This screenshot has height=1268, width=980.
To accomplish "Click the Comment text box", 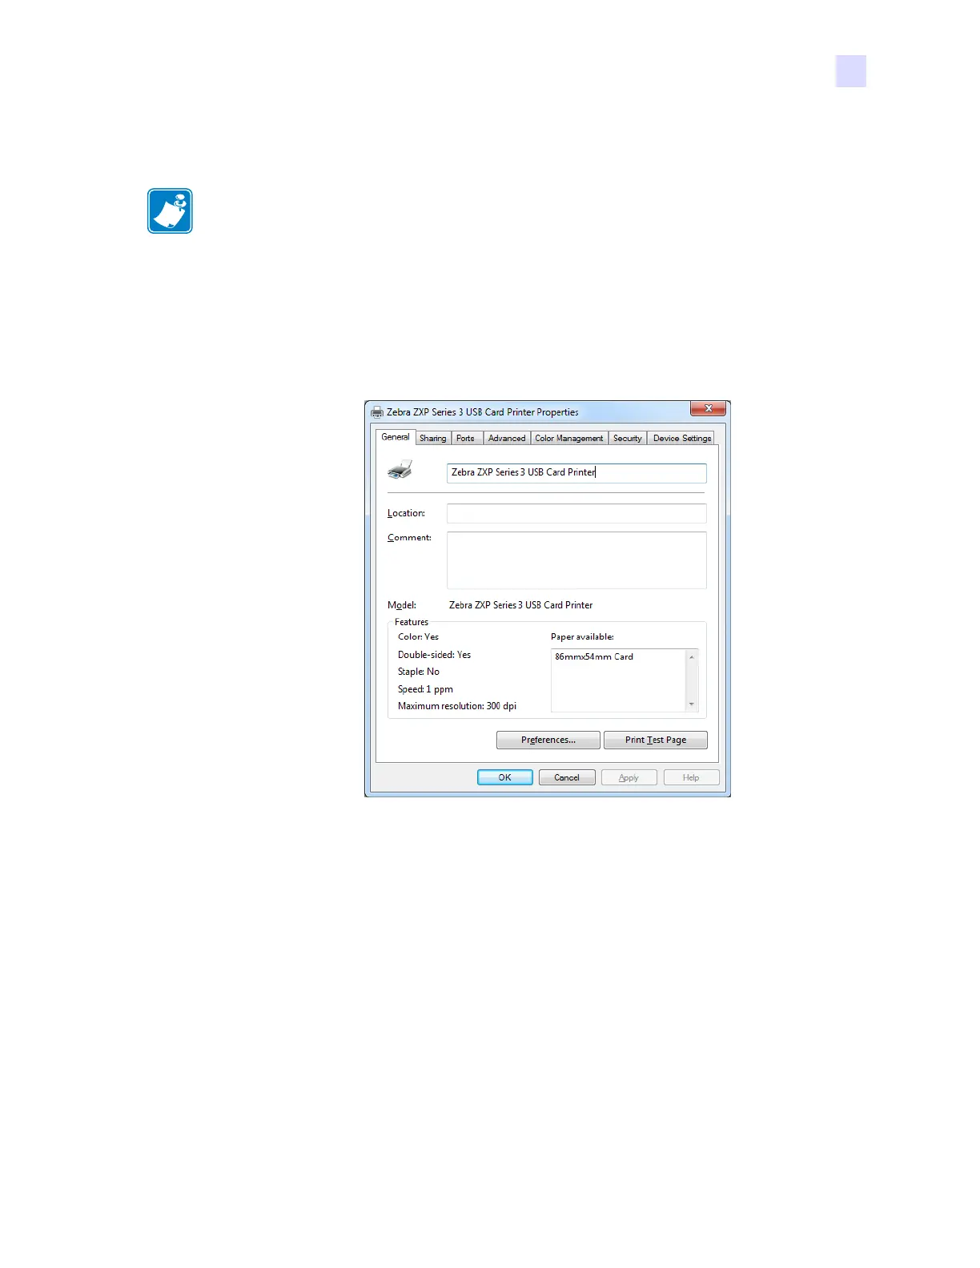I will [x=576, y=560].
